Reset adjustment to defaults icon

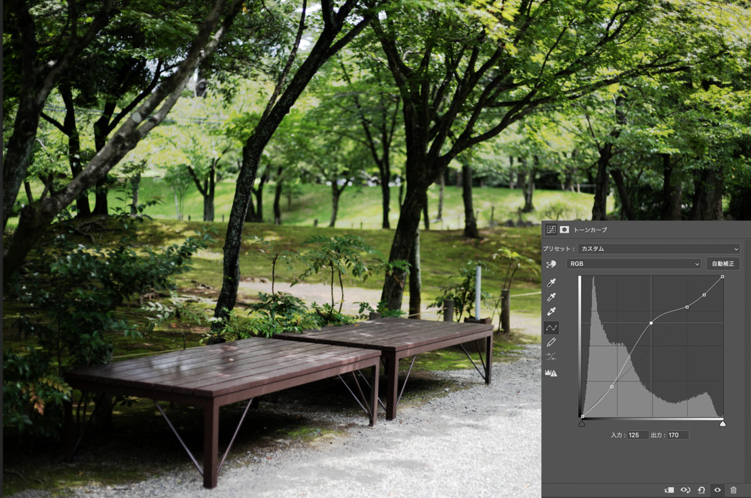(702, 490)
